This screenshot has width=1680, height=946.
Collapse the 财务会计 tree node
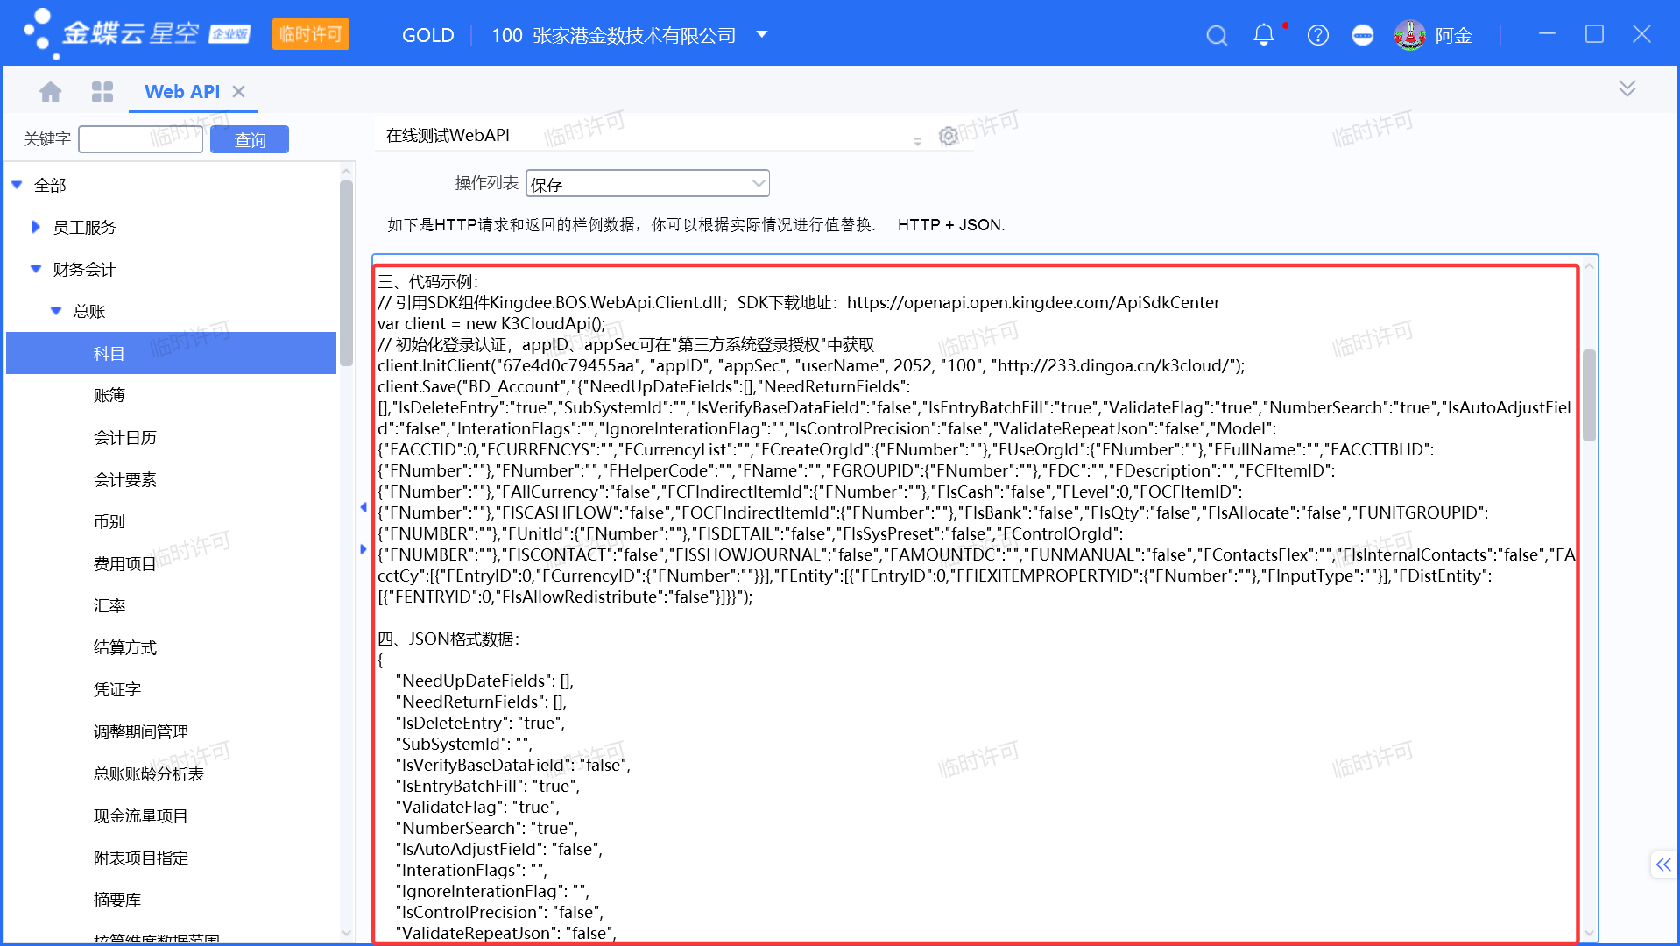click(x=36, y=269)
